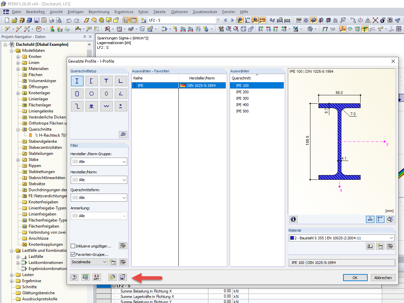Select IPE 200 in the cross-section list
The width and height of the screenshot is (404, 303).
pos(257,92)
